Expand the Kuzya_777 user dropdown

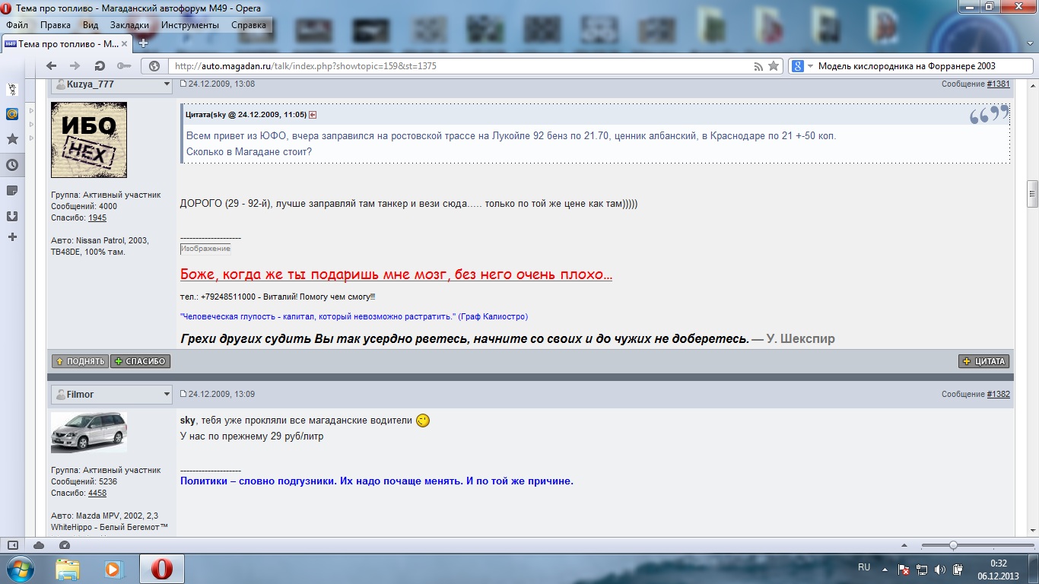pos(167,84)
